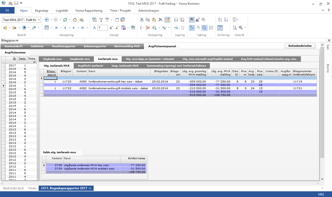Click previous record arrow icon
Screen dimensions: 332x197
(65, 28)
